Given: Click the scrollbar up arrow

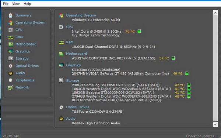Looking at the screenshot, I should (x=215, y=13).
